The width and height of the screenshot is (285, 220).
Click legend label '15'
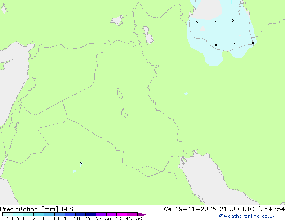tap(67, 218)
